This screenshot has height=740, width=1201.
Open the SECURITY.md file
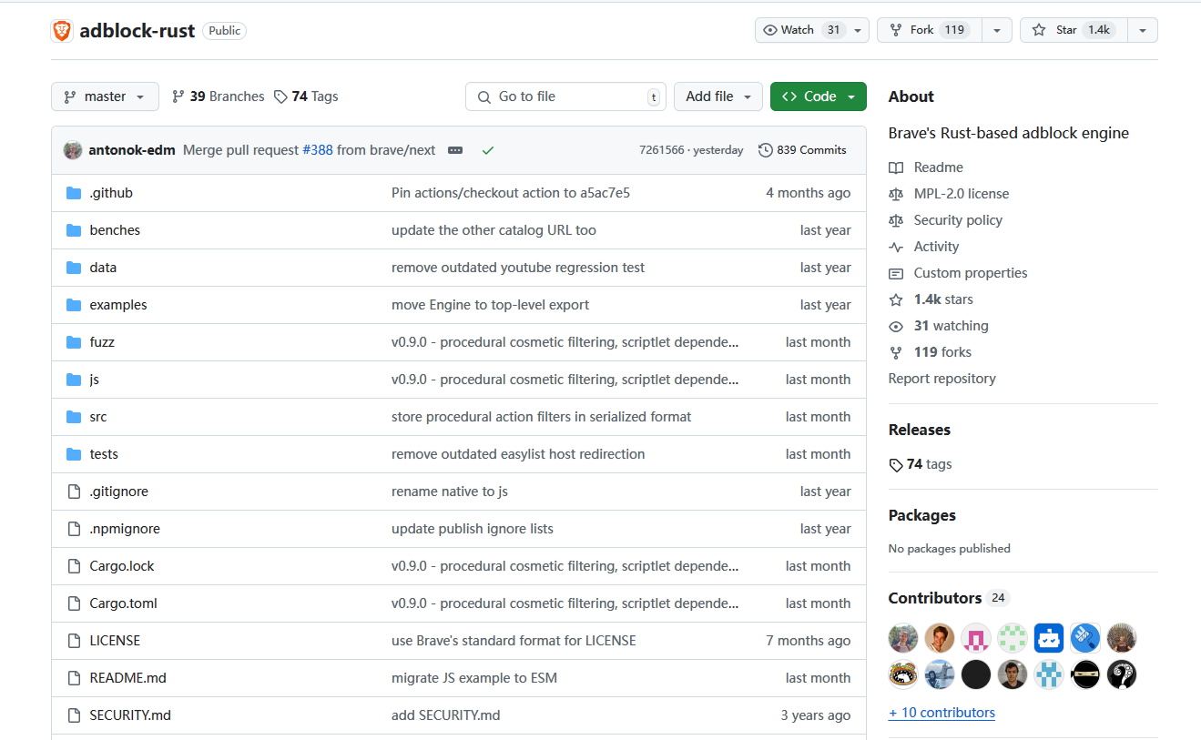click(130, 715)
